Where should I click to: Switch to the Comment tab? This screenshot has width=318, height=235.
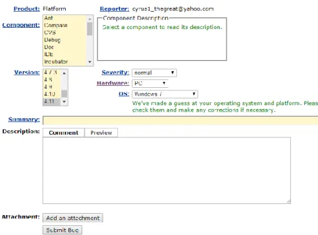click(64, 132)
